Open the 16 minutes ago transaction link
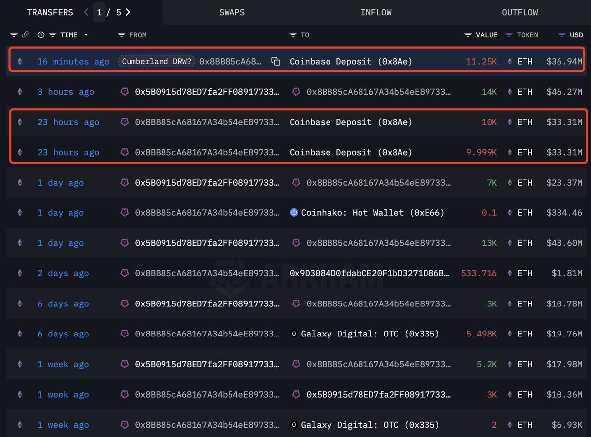 coord(73,62)
